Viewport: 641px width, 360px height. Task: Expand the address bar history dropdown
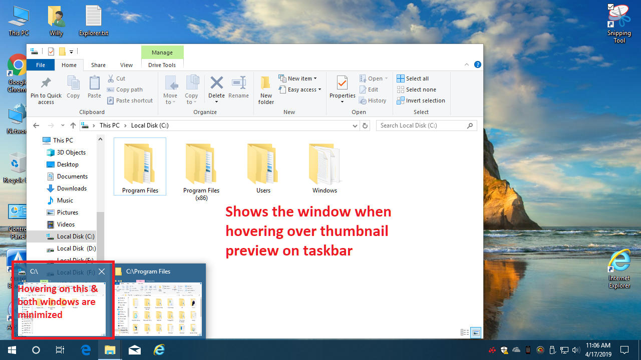click(356, 125)
